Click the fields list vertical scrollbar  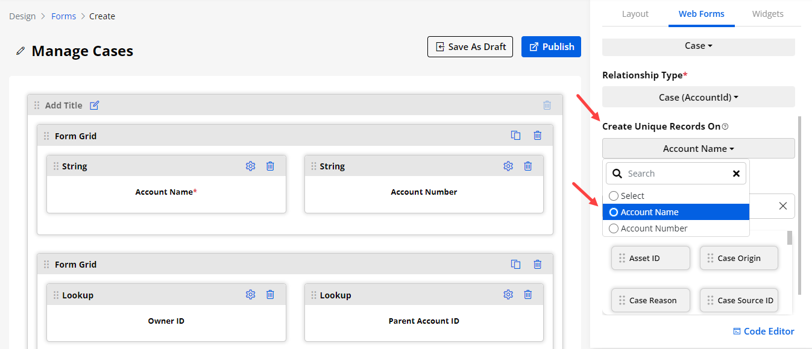click(790, 239)
